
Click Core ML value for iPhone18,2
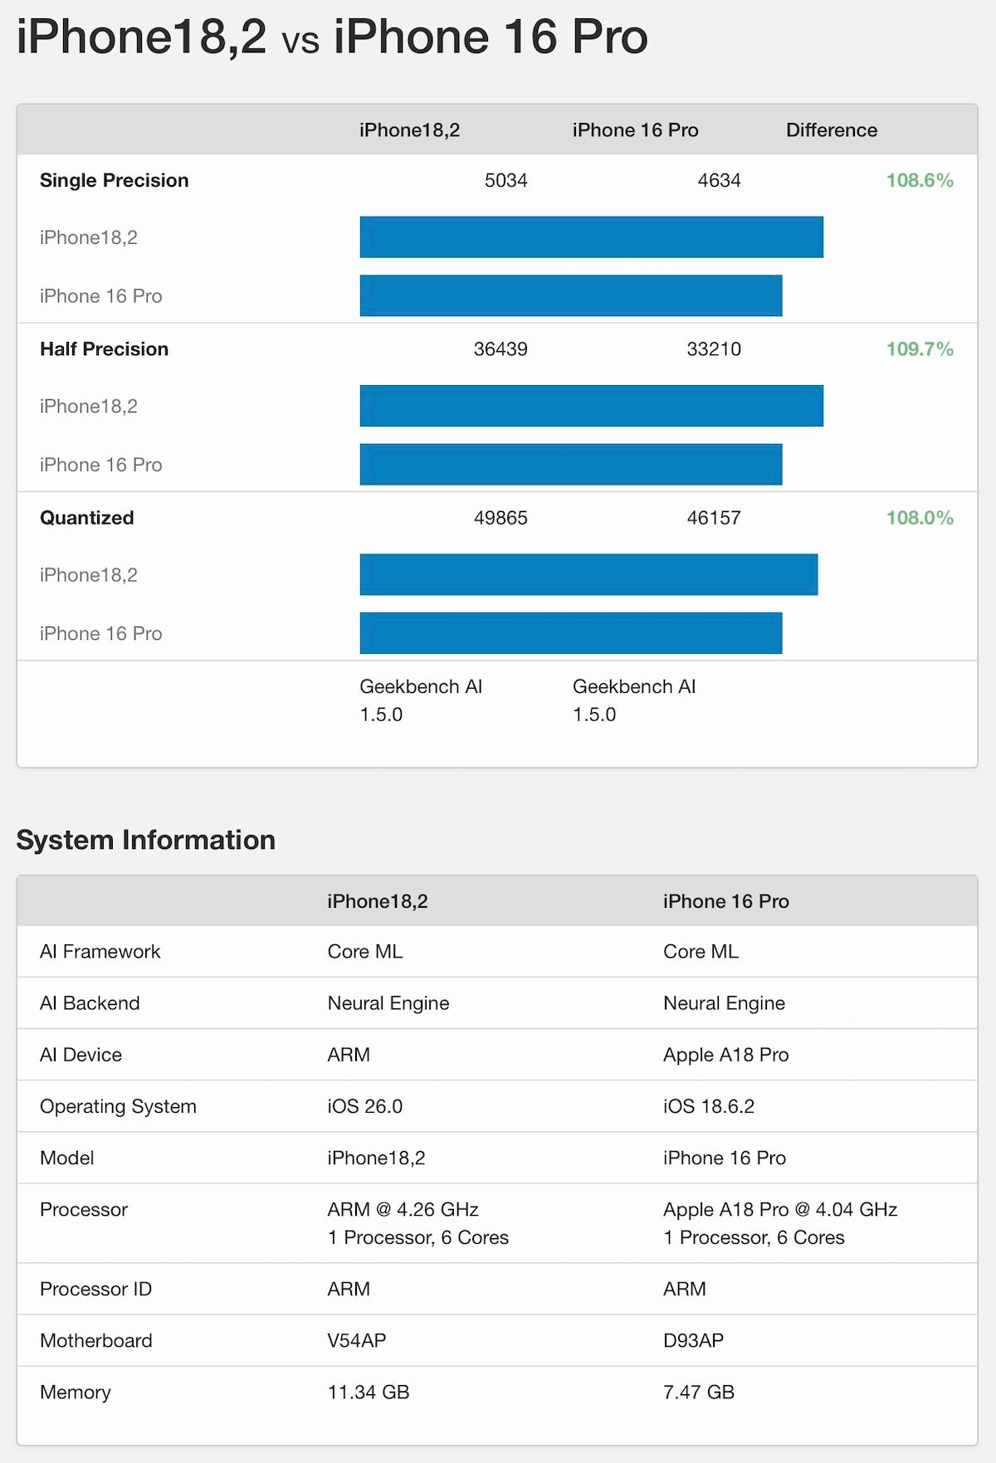365,952
